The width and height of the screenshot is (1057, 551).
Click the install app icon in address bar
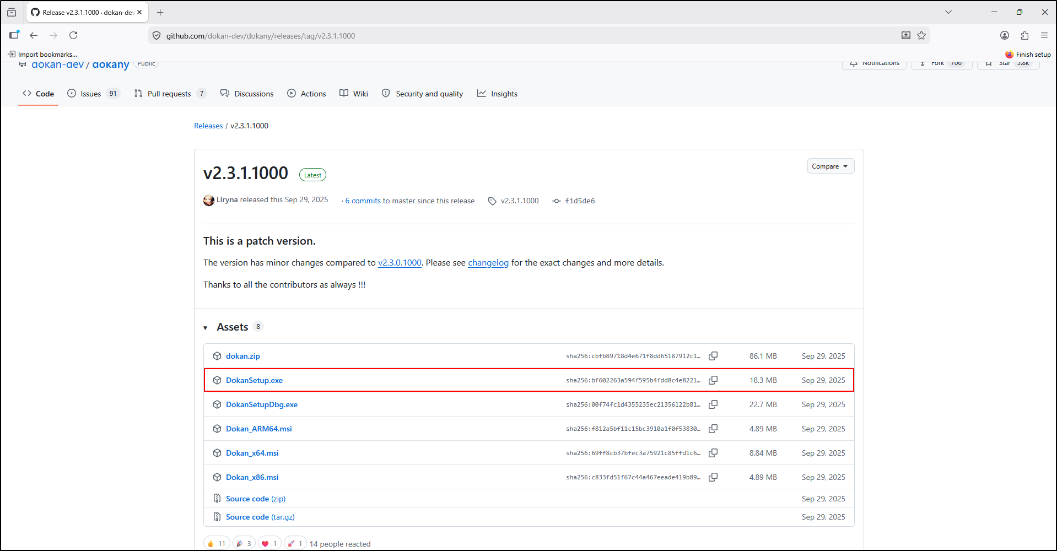[906, 35]
